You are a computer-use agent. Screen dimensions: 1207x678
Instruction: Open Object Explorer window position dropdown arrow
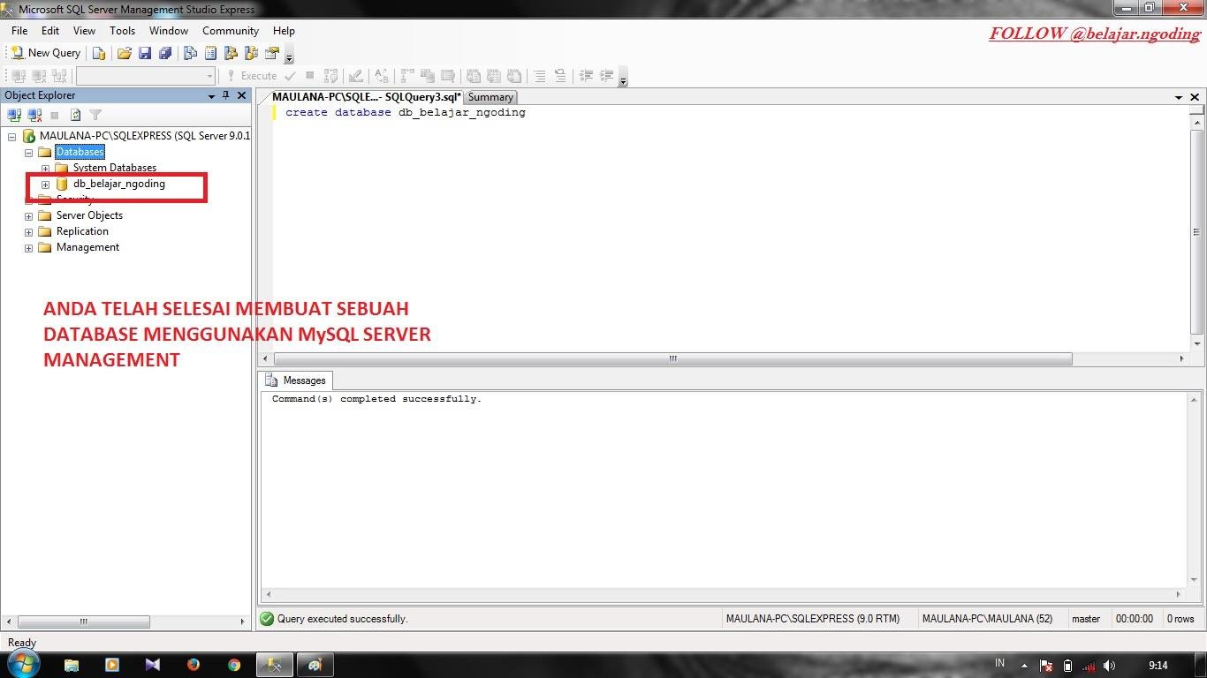point(211,95)
